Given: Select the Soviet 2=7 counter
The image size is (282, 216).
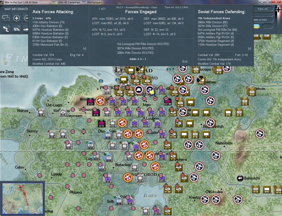Looking at the screenshot, I should click(x=168, y=145).
